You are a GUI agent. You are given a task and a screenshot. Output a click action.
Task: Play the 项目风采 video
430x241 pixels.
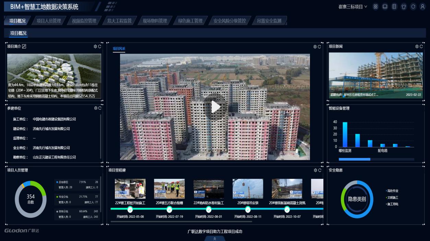215,107
